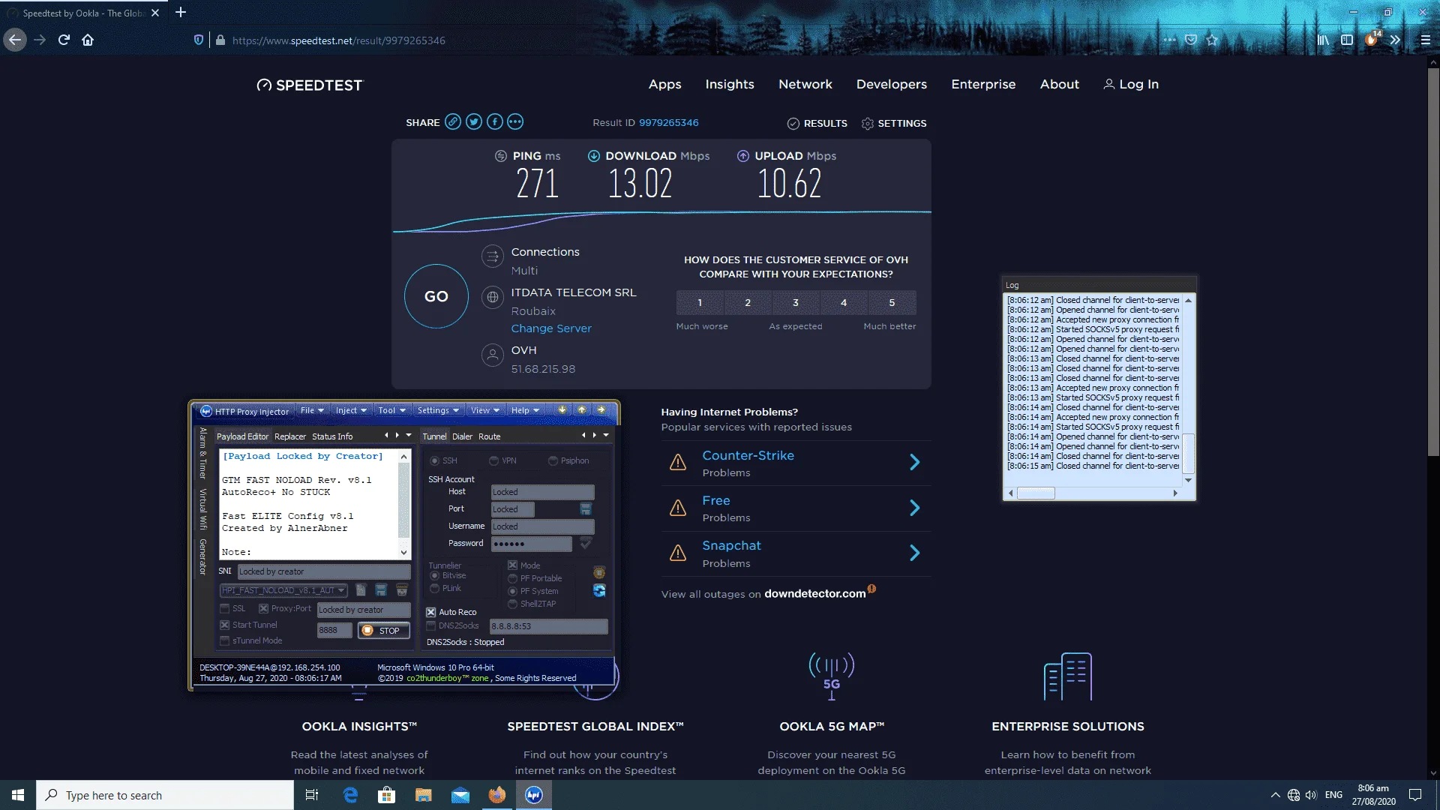Open File Explorer from taskbar
Screen dimensions: 1440x810
(x=424, y=795)
